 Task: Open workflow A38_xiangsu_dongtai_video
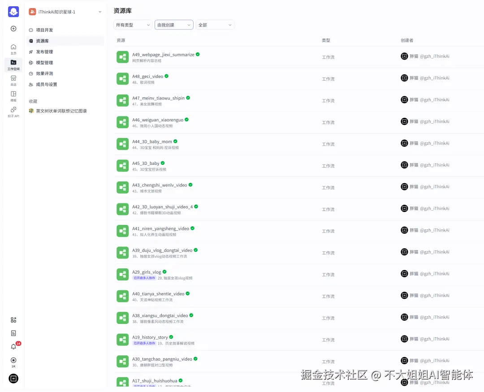(160, 315)
